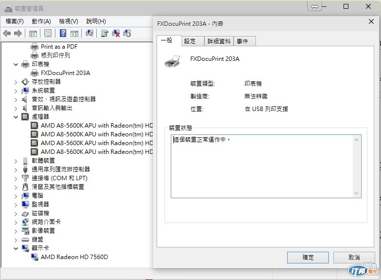This screenshot has width=381, height=280.
Task: Click the 取消 button
Action: (x=354, y=258)
